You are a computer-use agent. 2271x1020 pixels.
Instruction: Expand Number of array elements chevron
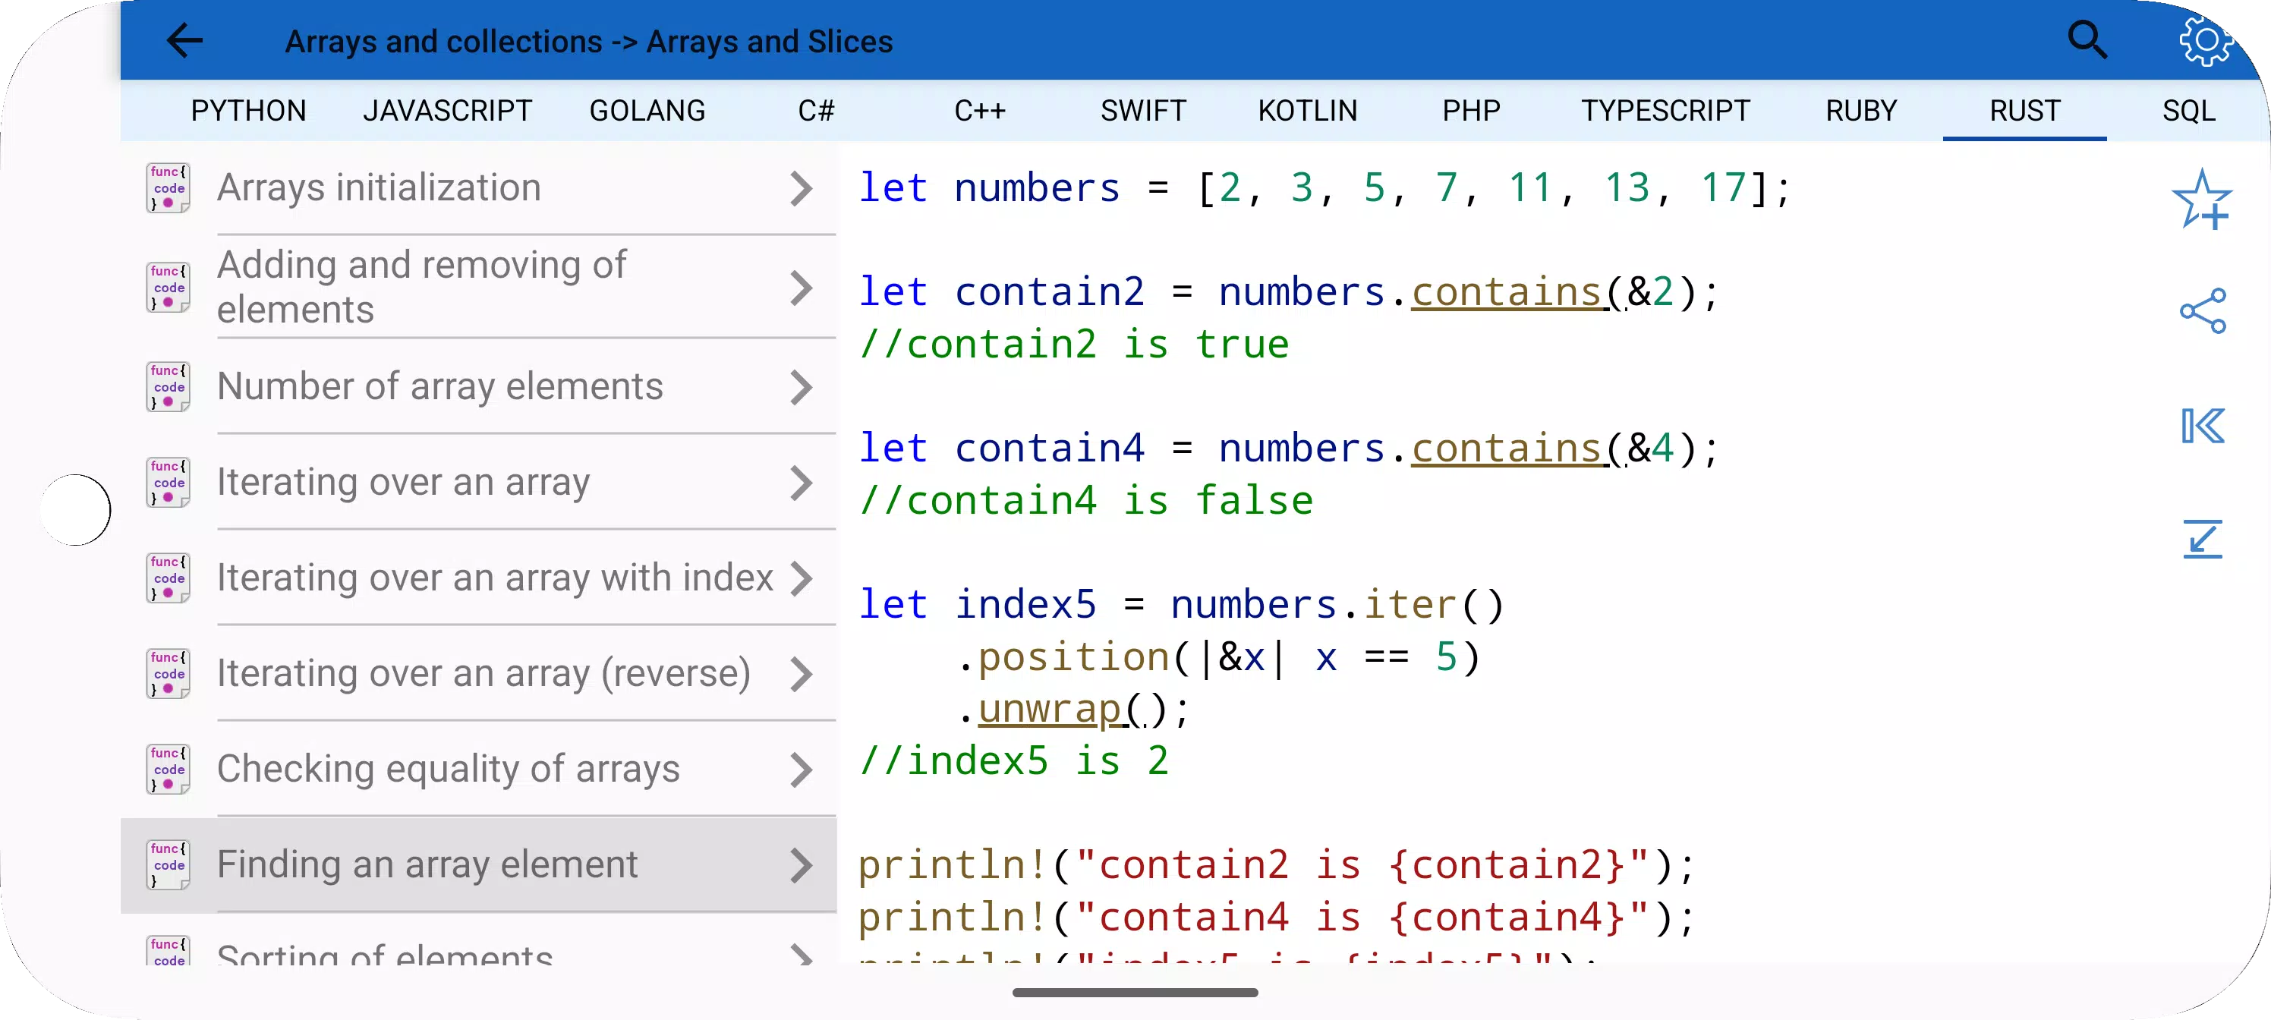[x=801, y=387]
